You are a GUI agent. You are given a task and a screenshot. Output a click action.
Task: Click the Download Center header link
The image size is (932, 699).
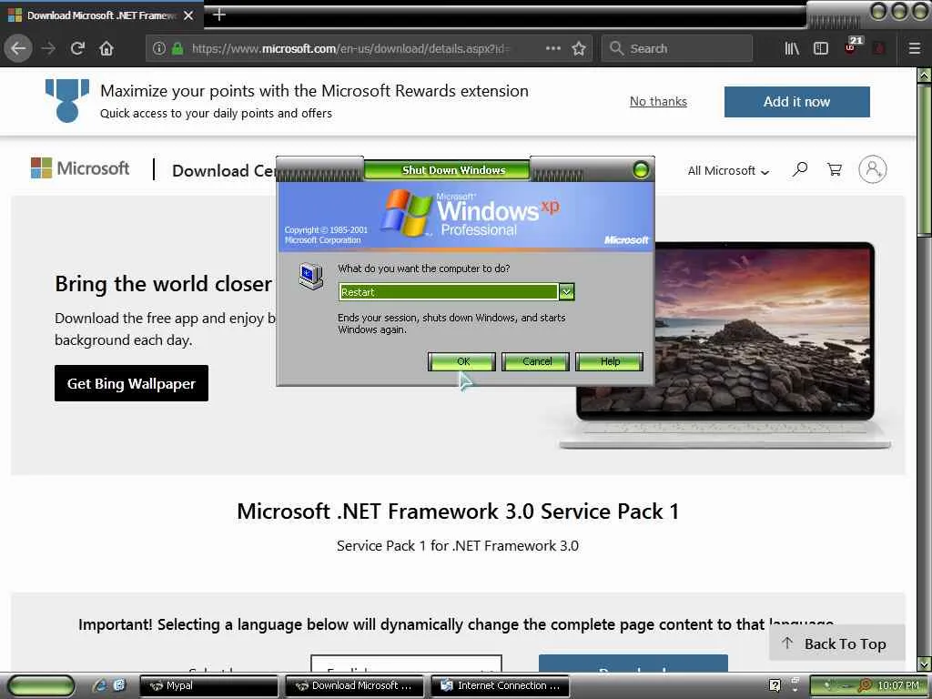224,170
